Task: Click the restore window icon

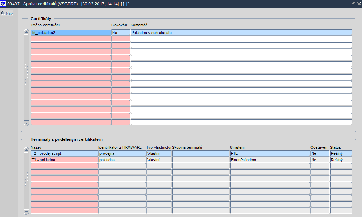Action: (x=353, y=4)
